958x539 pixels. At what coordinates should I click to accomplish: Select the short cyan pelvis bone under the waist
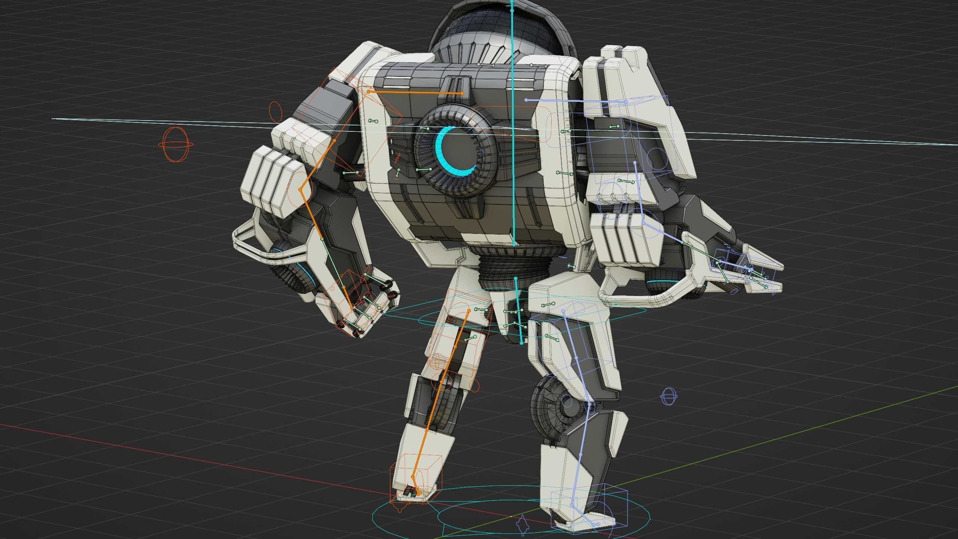[x=519, y=310]
